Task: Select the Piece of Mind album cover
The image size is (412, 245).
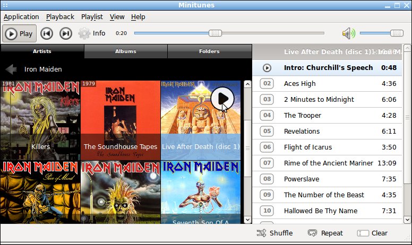Action: pyautogui.click(x=40, y=192)
